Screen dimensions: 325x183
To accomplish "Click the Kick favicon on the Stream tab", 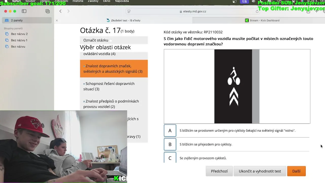I will (247, 20).
